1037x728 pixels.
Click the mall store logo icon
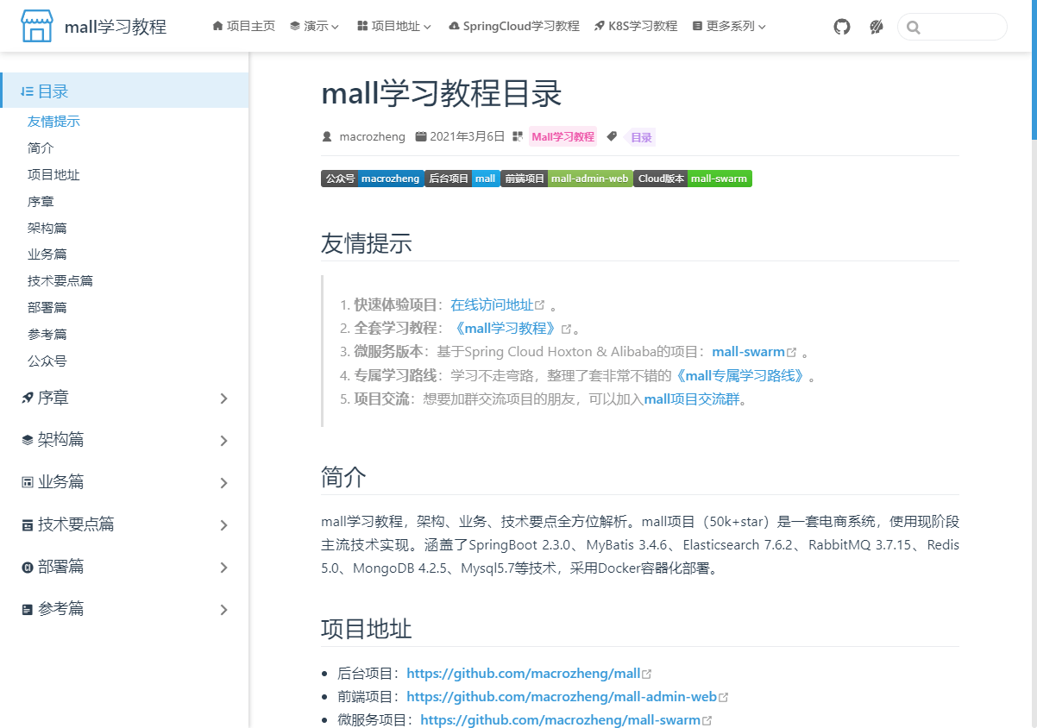pos(37,27)
